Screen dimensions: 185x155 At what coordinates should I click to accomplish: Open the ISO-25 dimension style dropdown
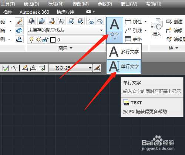click(x=71, y=68)
